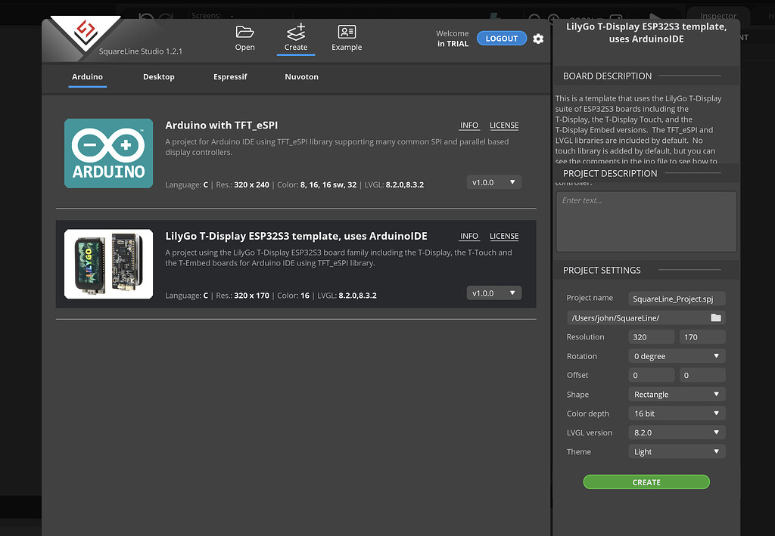The image size is (775, 536).
Task: Open settings via the gear icon
Action: (538, 39)
